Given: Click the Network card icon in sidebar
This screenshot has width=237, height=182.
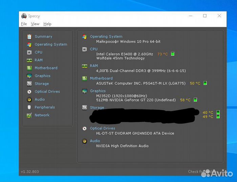Looking at the screenshot, I should (x=29, y=115).
